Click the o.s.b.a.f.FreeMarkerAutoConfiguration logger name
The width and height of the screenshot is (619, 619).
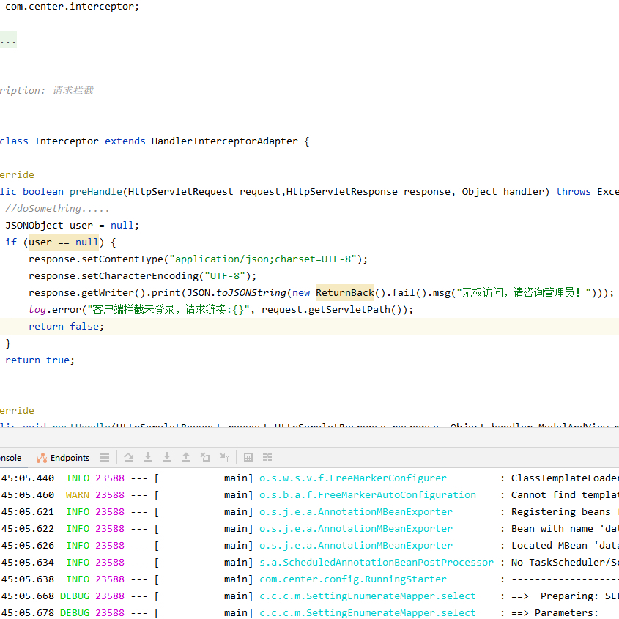coord(368,495)
